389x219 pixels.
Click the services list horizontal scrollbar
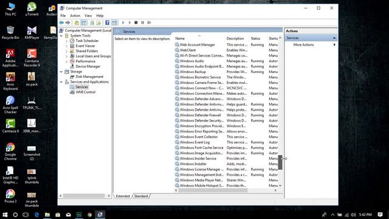[213, 190]
